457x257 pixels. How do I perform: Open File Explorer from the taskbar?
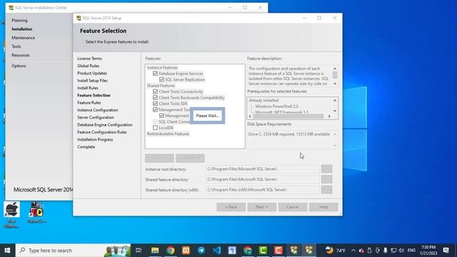(155, 251)
